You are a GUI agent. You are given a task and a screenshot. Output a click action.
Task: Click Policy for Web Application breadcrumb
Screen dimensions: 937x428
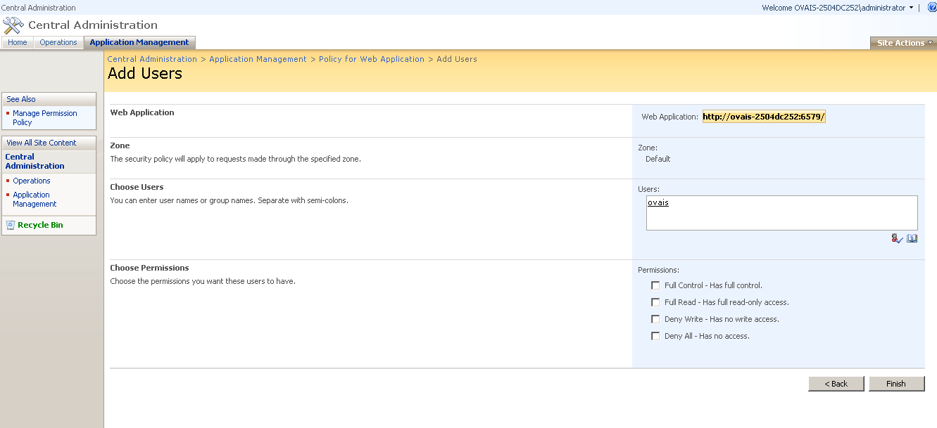371,59
